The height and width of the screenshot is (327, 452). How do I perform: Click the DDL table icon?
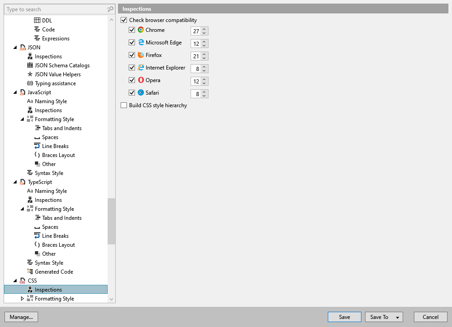click(x=37, y=20)
